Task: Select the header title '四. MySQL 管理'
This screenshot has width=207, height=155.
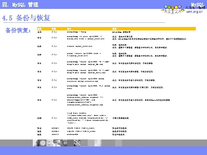Action: [20, 5]
